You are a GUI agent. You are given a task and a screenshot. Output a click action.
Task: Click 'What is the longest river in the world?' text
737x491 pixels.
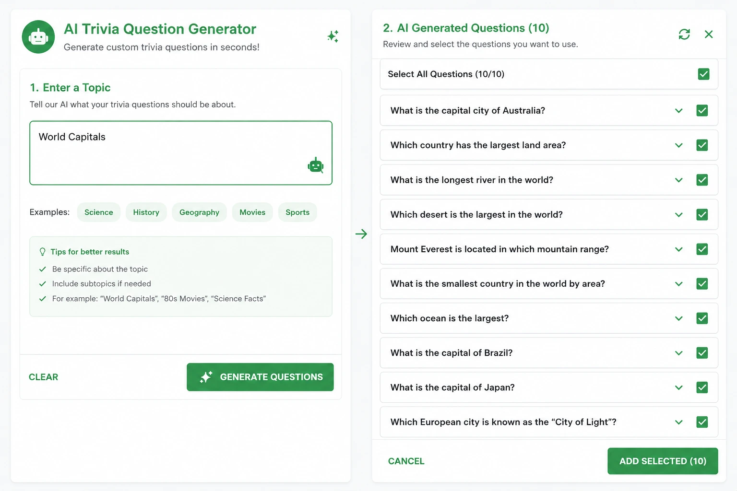pos(472,180)
